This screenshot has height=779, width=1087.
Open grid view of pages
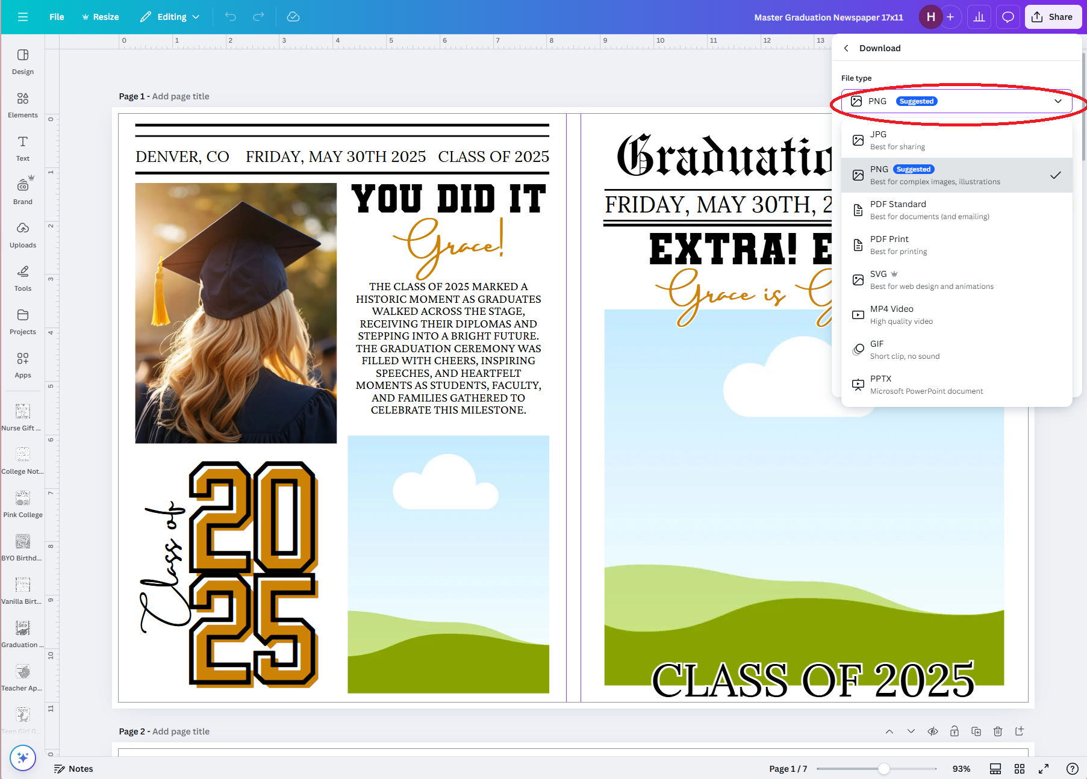tap(1020, 769)
